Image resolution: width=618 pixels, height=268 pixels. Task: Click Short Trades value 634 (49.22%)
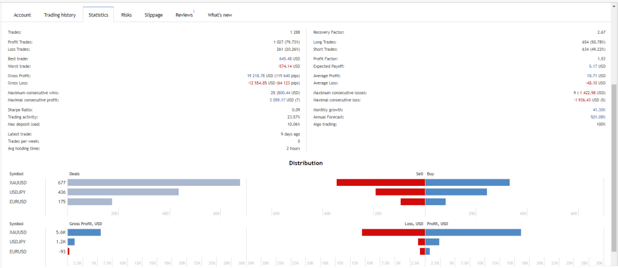click(593, 49)
